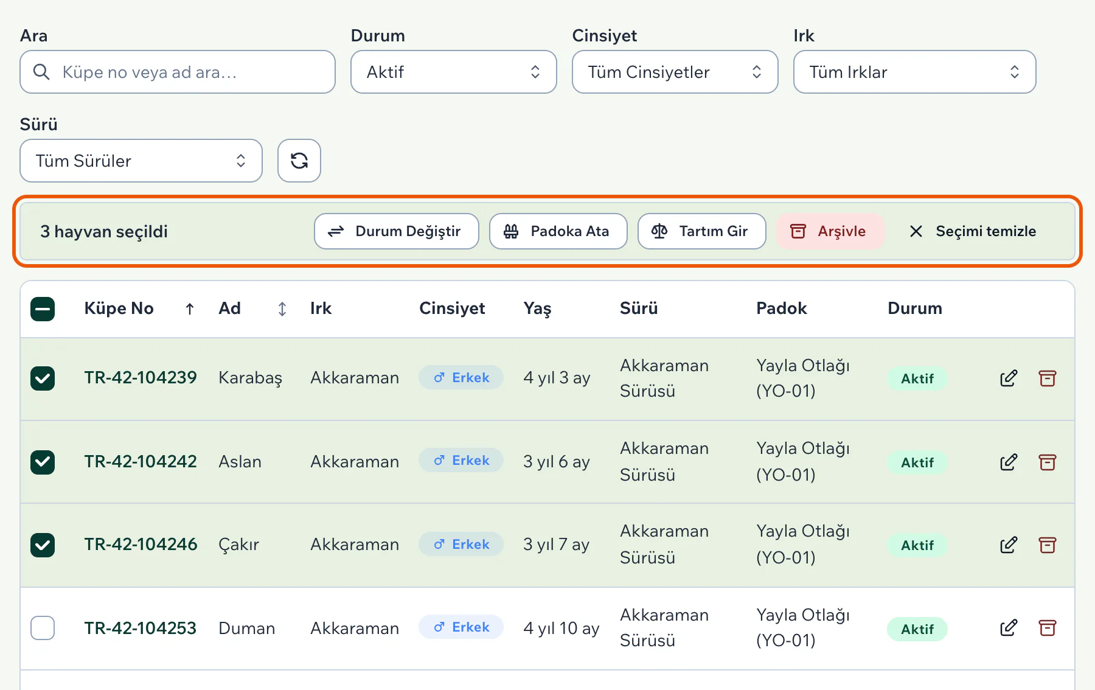Click the Ad column sort arrows
Screen dimensions: 1095x690
(282, 309)
